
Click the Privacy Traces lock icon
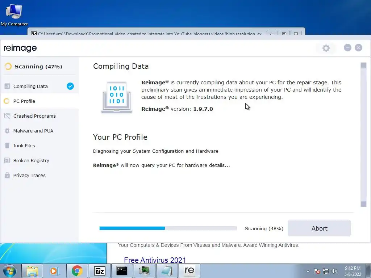click(x=7, y=175)
